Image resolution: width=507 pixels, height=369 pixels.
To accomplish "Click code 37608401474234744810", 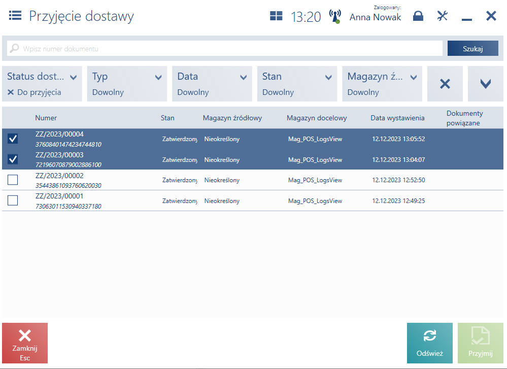I will pyautogui.click(x=68, y=144).
